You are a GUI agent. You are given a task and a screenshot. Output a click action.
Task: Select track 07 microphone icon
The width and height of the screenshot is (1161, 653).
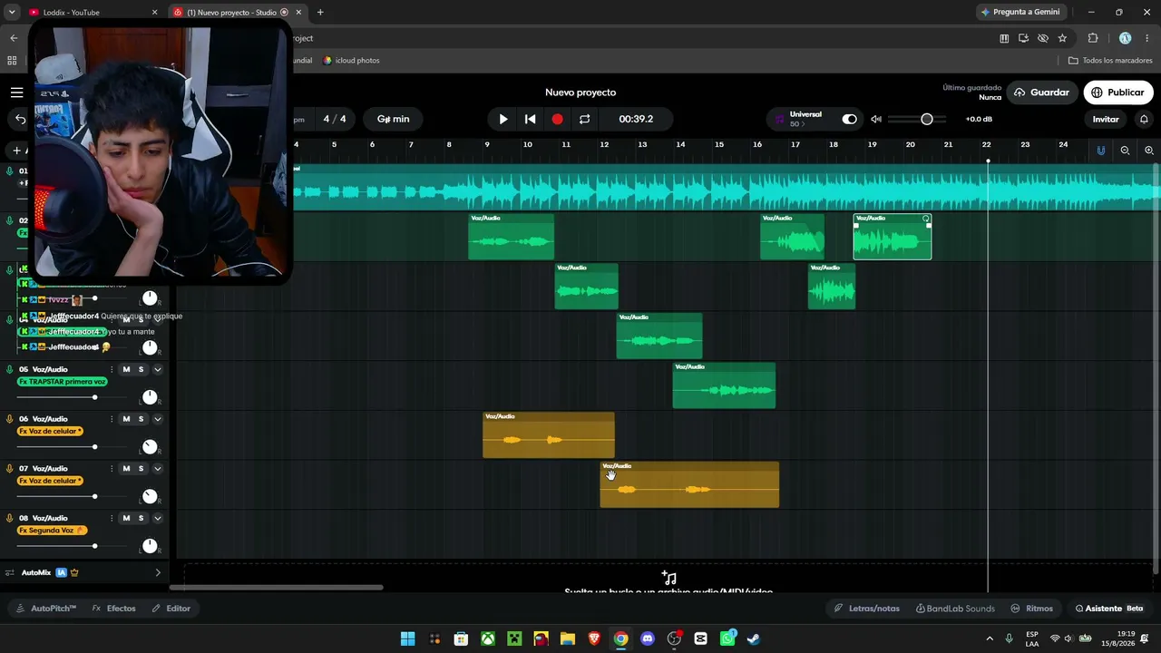click(10, 469)
